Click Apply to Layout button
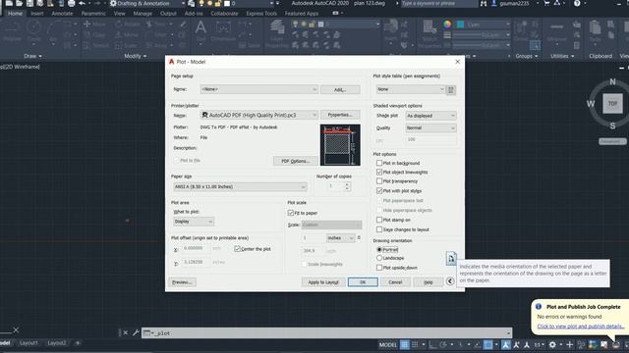 (323, 282)
